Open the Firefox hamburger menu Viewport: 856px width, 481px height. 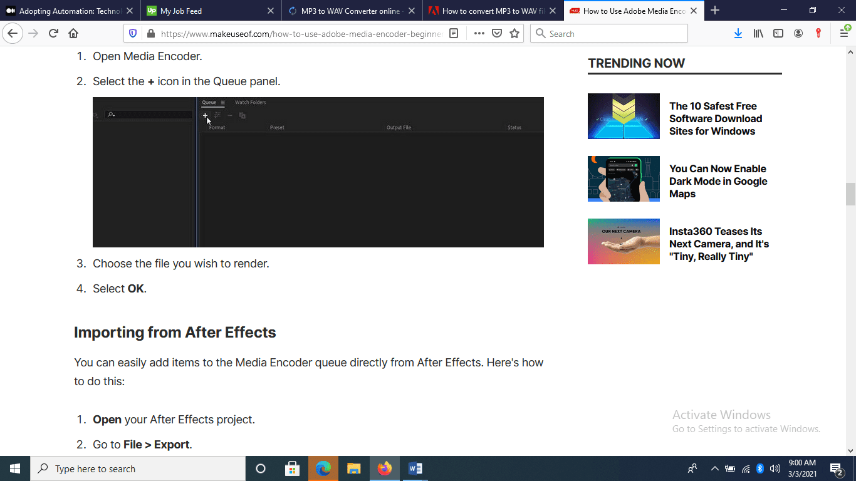click(x=844, y=33)
